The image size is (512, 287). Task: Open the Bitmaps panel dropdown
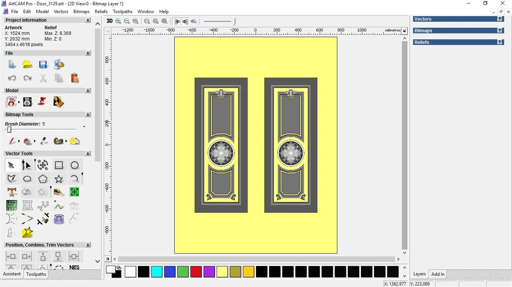501,30
